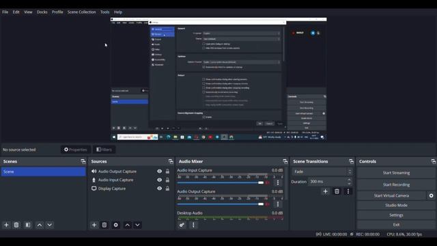This screenshot has height=246, width=437.
Task: Open Audio Output Capture three-dot options
Action: pos(278,204)
